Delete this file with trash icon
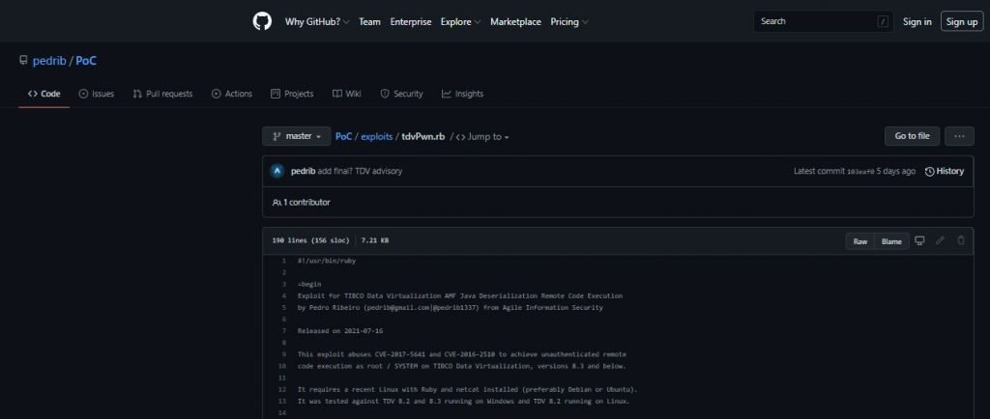 coord(961,240)
